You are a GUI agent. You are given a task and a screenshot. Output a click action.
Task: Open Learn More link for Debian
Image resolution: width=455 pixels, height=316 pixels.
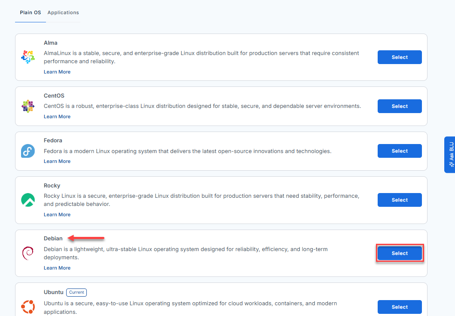(57, 268)
